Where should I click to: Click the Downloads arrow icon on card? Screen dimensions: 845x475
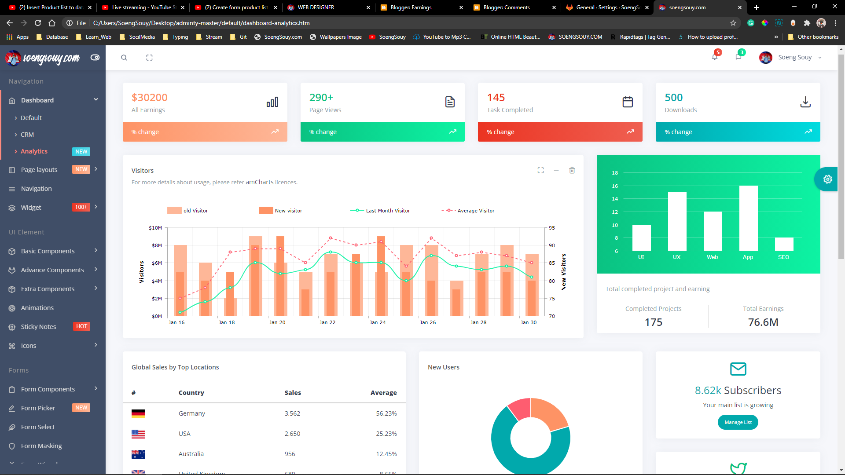click(x=805, y=102)
